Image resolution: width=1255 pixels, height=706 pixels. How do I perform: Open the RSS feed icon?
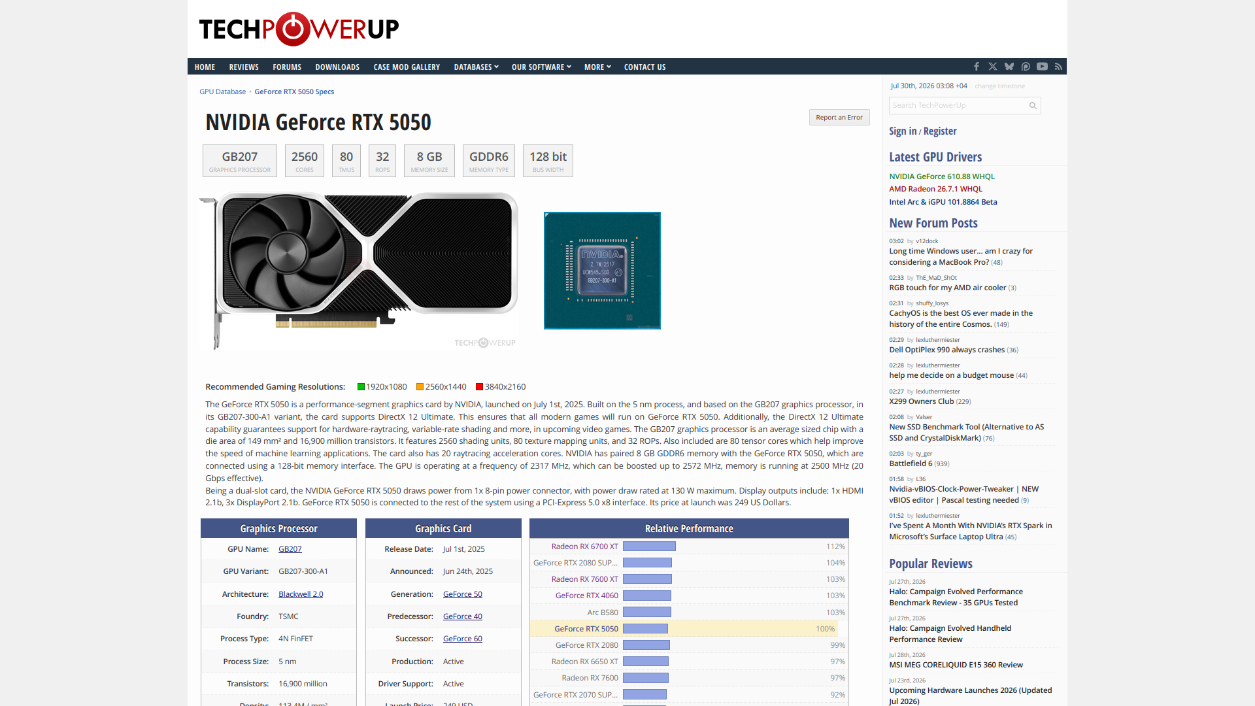[x=1059, y=67]
